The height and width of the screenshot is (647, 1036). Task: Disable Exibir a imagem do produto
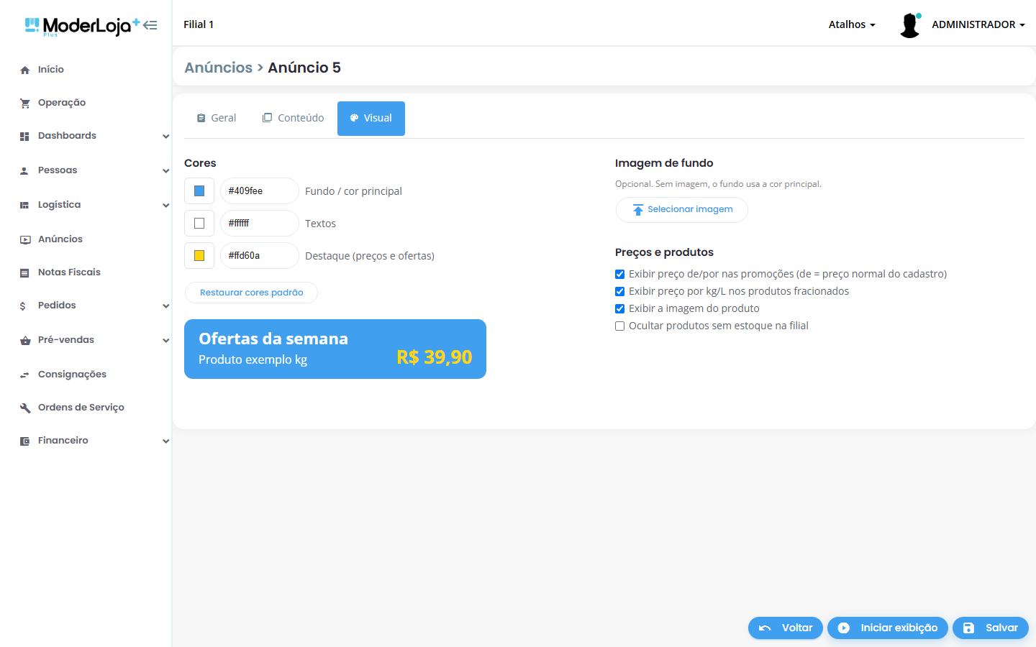619,308
